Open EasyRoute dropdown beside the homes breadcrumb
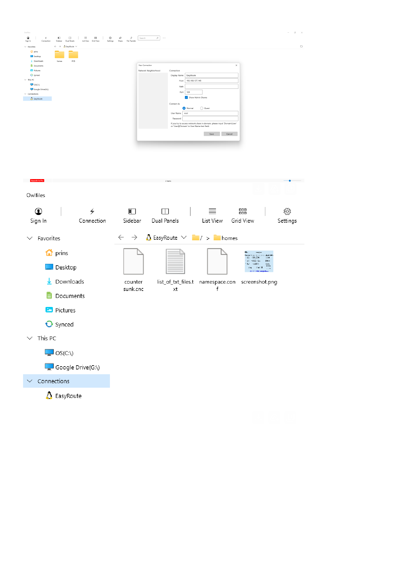This screenshot has height=562, width=397. 184,237
